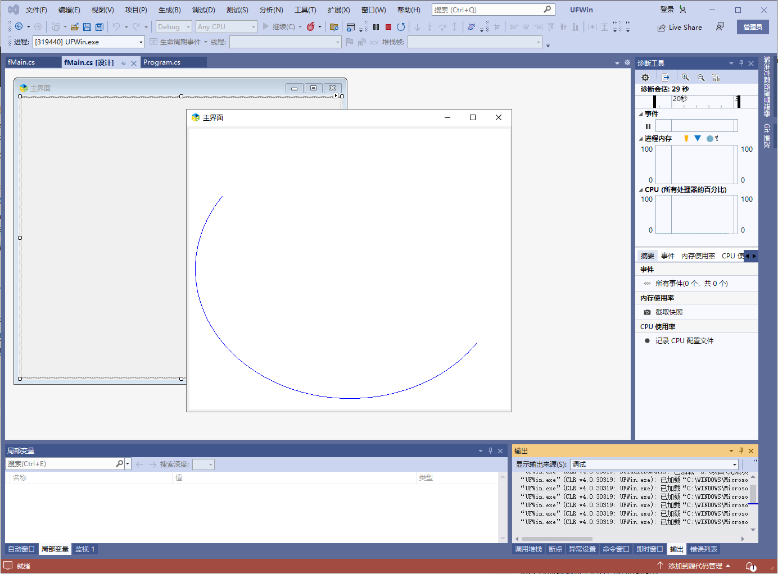Click the 记录 CPU 配置文件 option
Viewport: 778px width, 574px height.
[684, 341]
